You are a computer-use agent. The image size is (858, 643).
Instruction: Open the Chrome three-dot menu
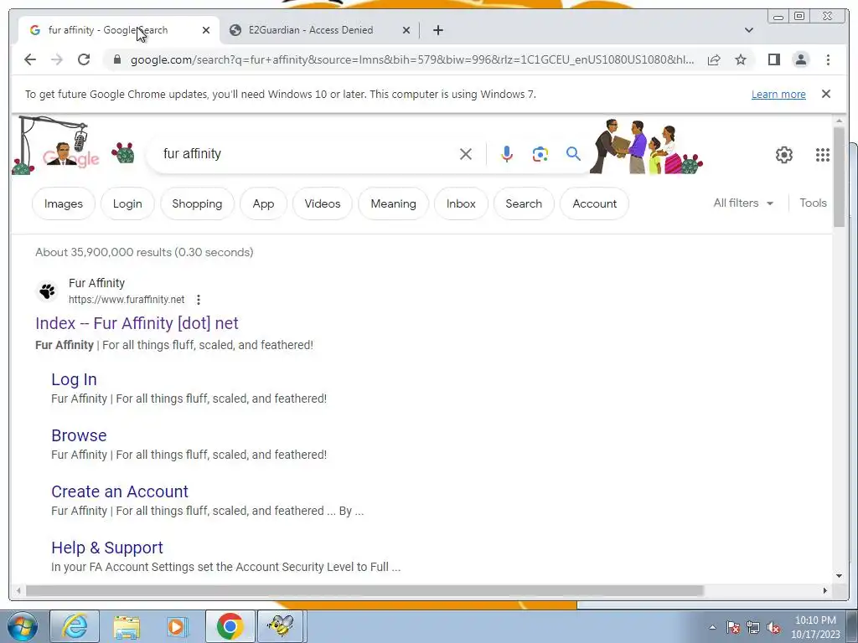pyautogui.click(x=828, y=59)
